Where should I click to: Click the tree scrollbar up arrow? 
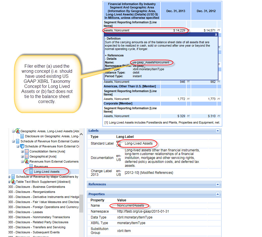pos(81,134)
